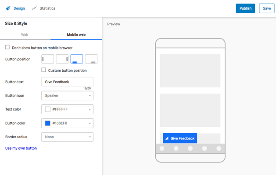Viewport: 276px width, 175px height.
Task: Select right-side button position icon
Action: coord(62,59)
